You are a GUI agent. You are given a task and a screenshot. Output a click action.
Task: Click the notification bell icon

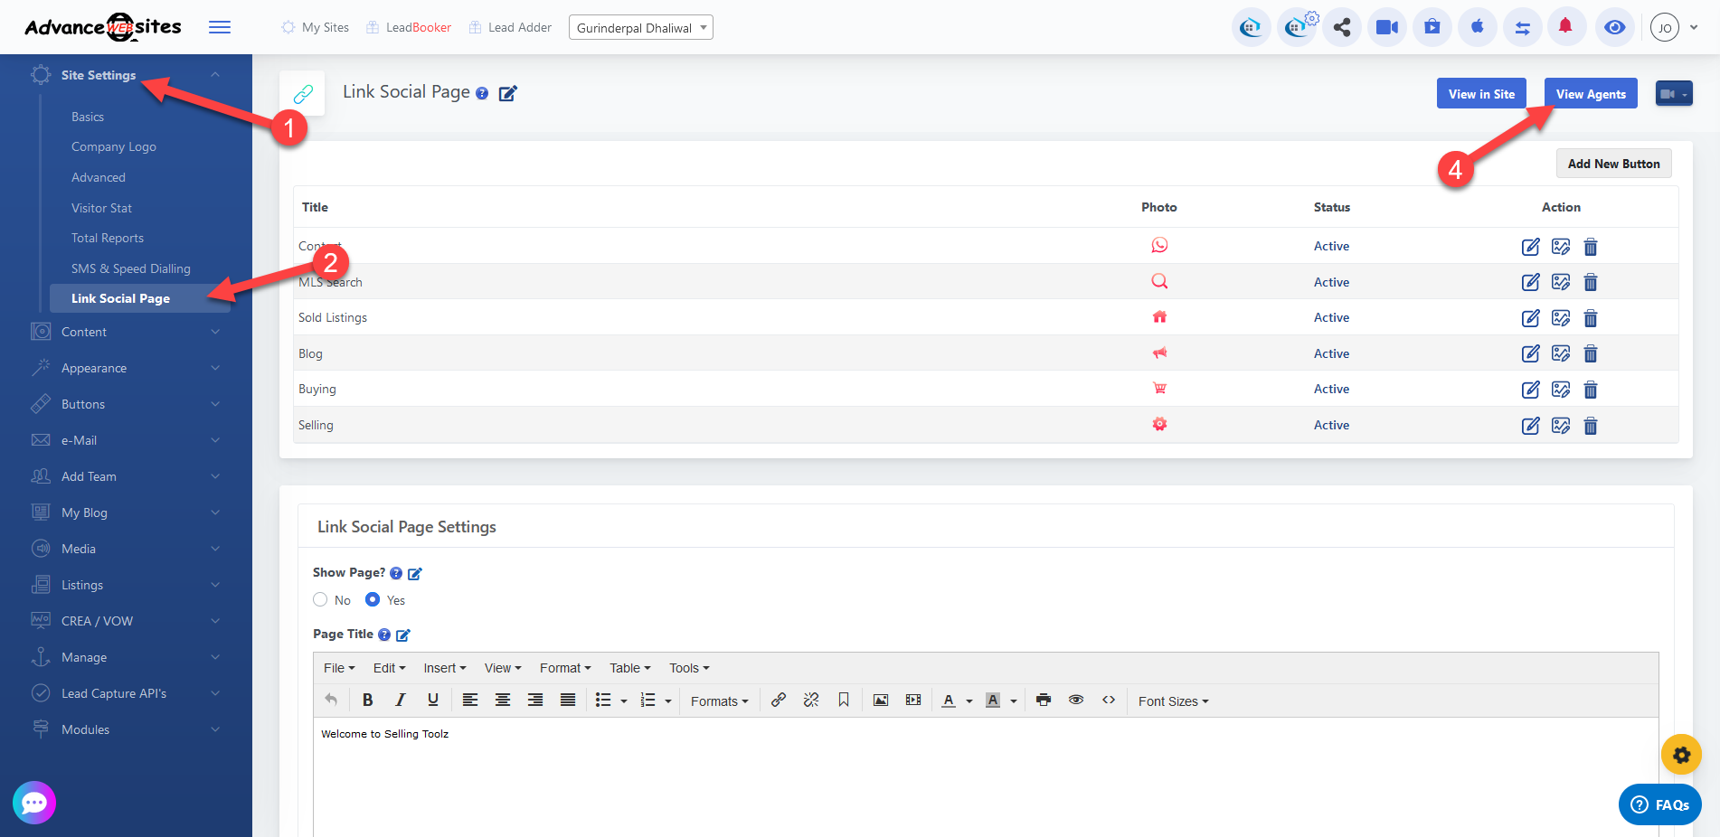(x=1565, y=27)
